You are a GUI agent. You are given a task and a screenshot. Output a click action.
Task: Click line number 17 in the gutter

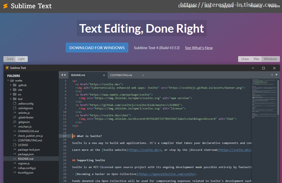tap(64, 136)
